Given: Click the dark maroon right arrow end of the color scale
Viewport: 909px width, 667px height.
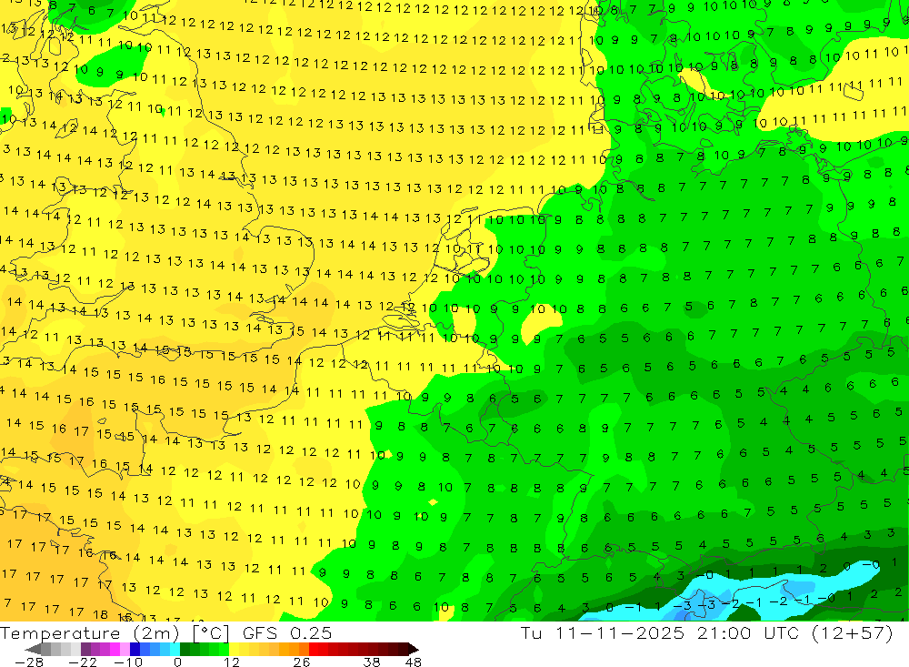Looking at the screenshot, I should [x=414, y=650].
